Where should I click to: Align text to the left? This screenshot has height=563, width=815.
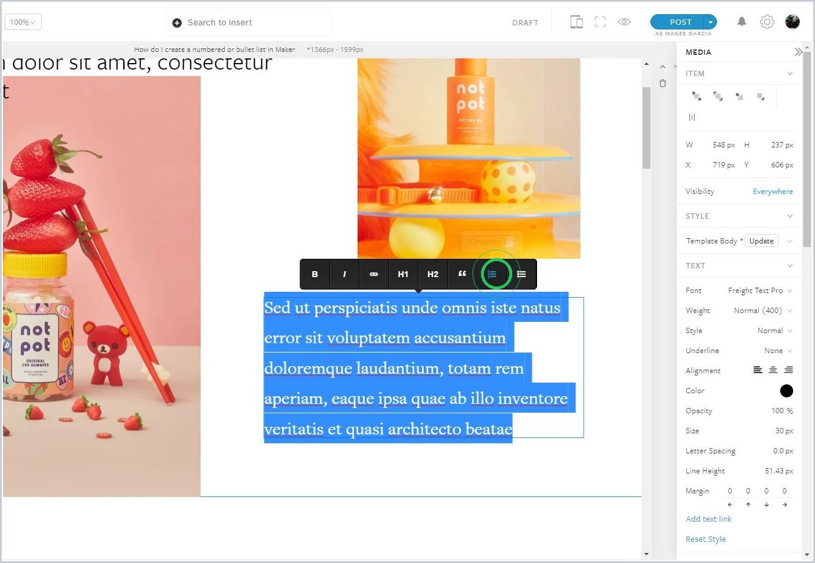(x=758, y=370)
